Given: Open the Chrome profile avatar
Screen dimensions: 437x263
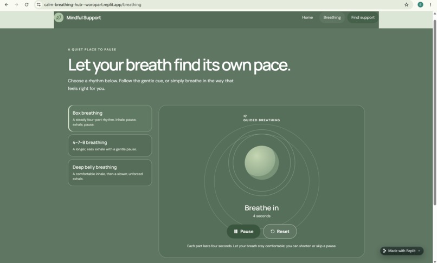Looking at the screenshot, I should 420,4.
